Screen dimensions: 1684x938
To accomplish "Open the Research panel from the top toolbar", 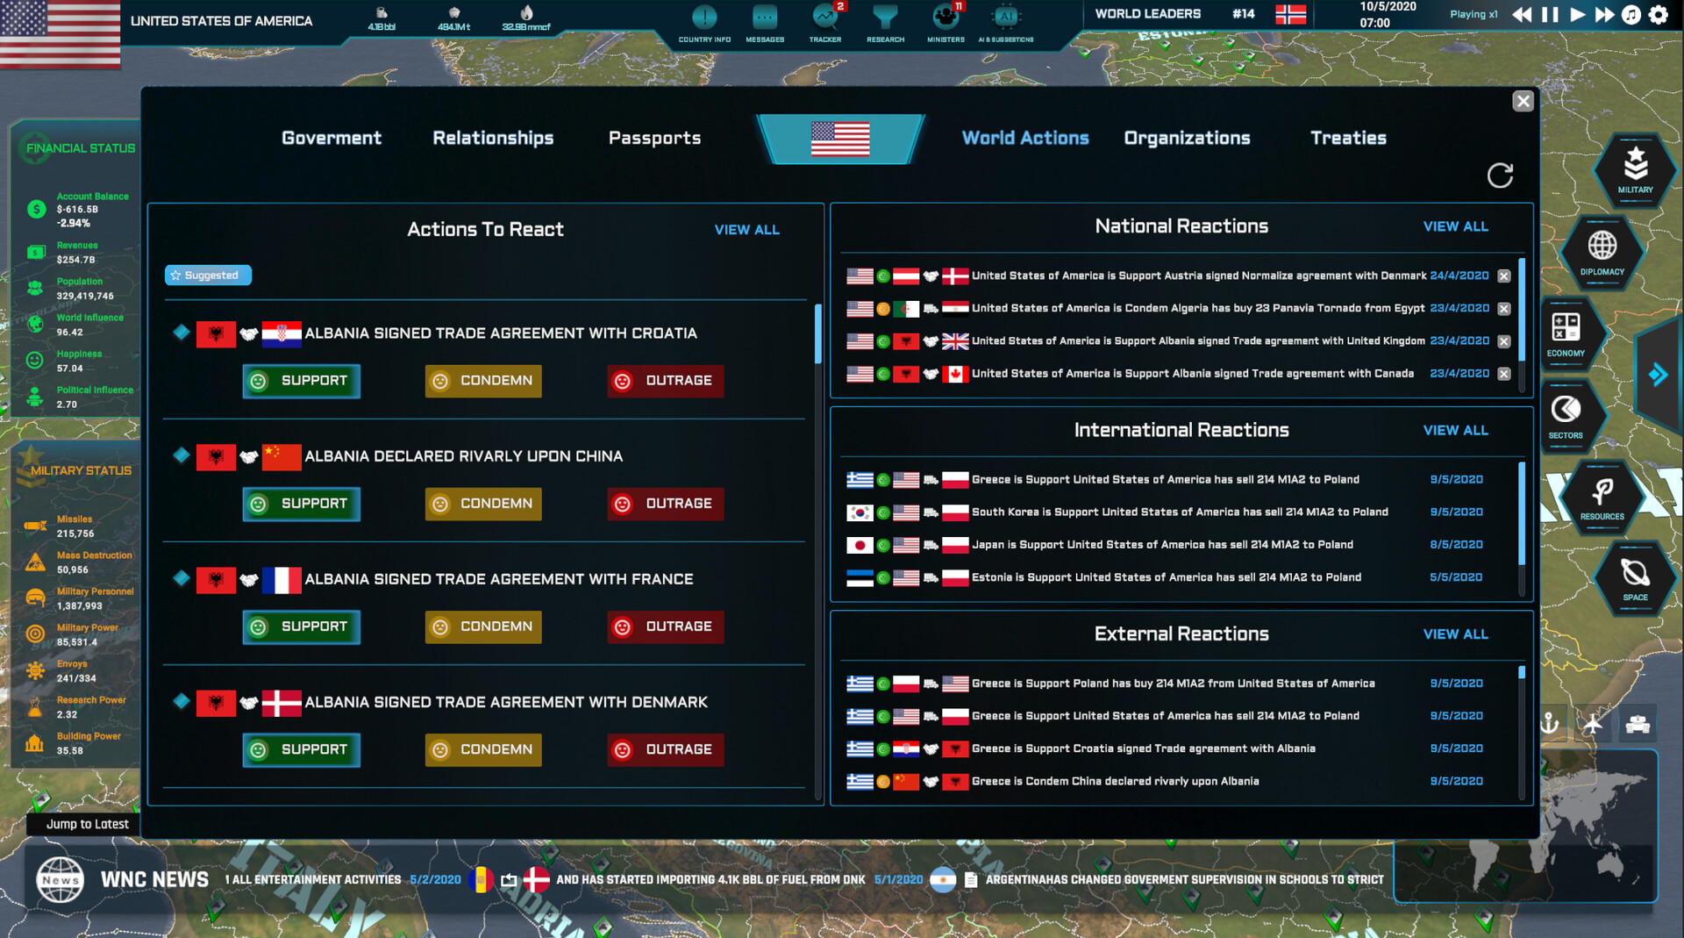I will 885,22.
